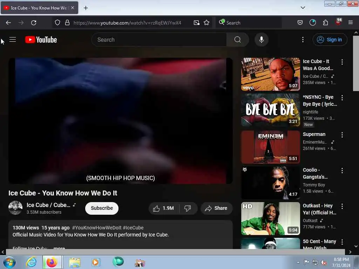359x269 pixels.
Task: Like the video with thumbs up 1.9M
Action: tap(163, 208)
